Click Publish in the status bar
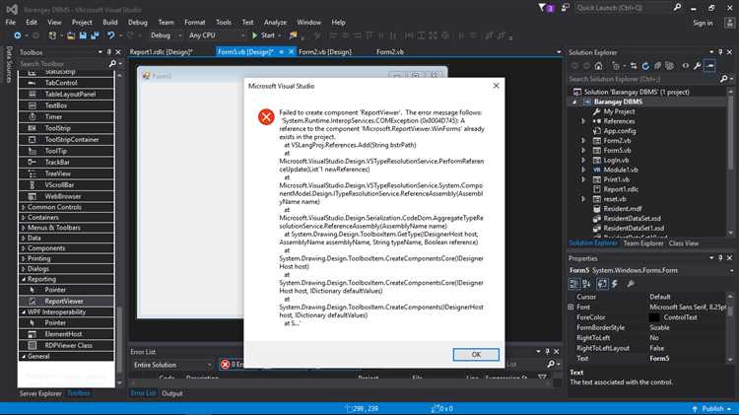Screen dimensions: 739x415 point(711,408)
